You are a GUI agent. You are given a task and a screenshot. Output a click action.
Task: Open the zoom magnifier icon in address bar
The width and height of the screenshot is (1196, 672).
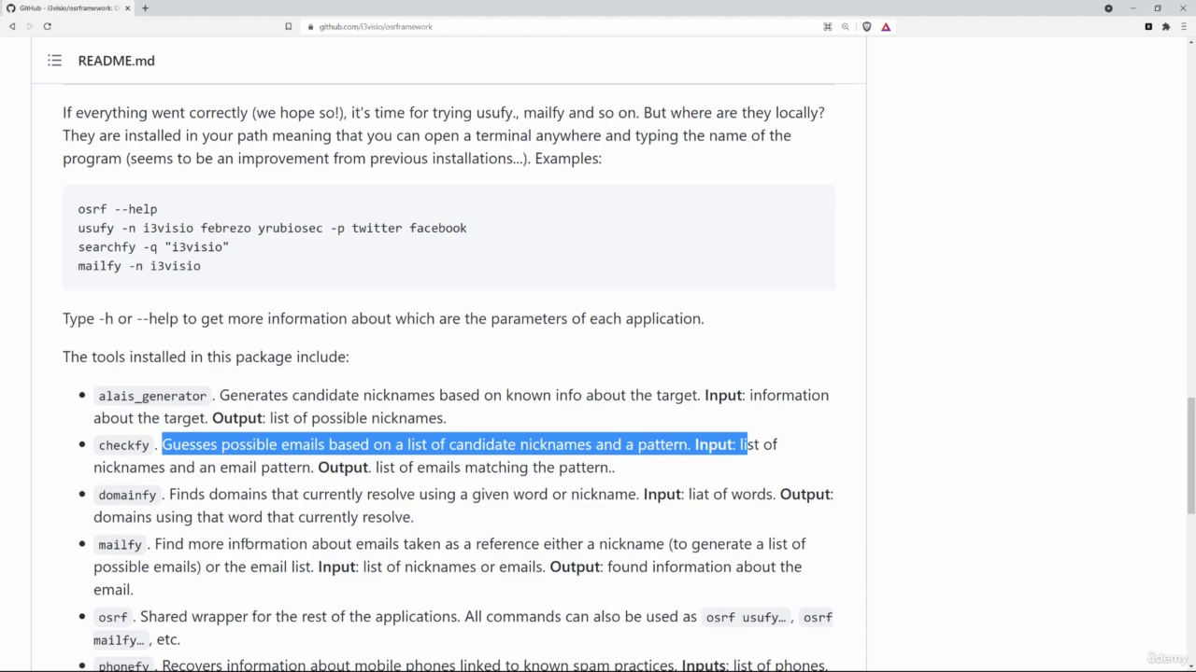(x=845, y=26)
